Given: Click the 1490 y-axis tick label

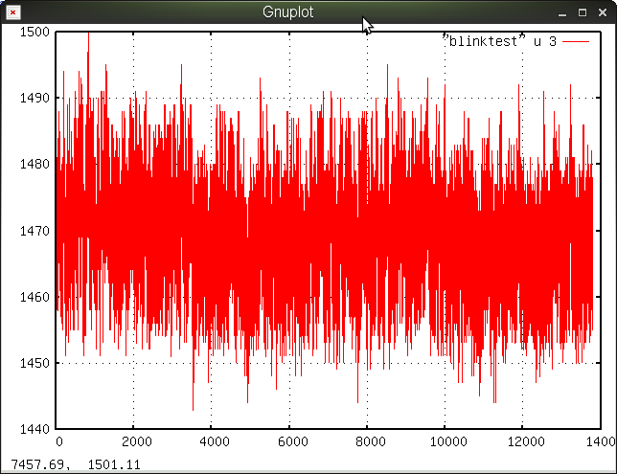Looking at the screenshot, I should point(35,98).
